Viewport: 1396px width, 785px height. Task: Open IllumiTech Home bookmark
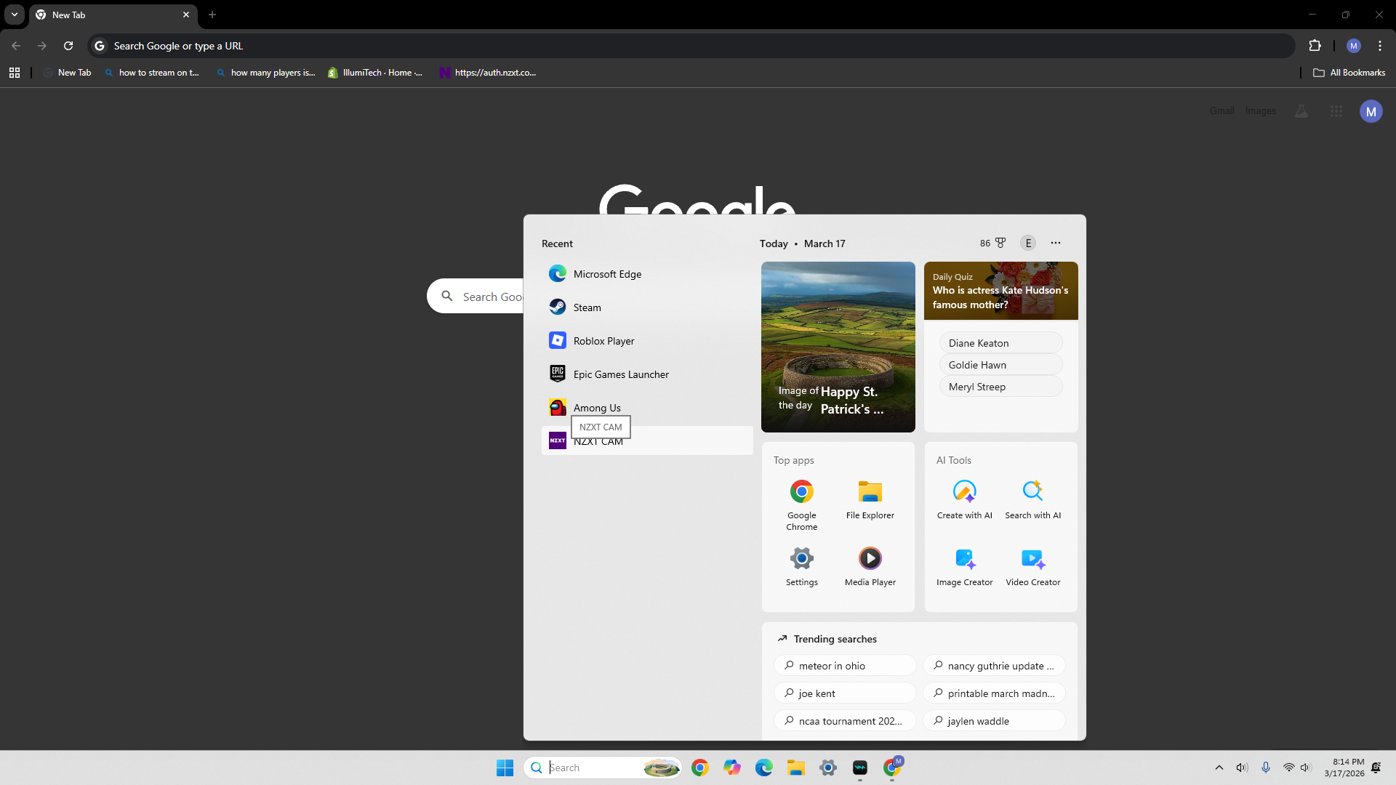[375, 73]
